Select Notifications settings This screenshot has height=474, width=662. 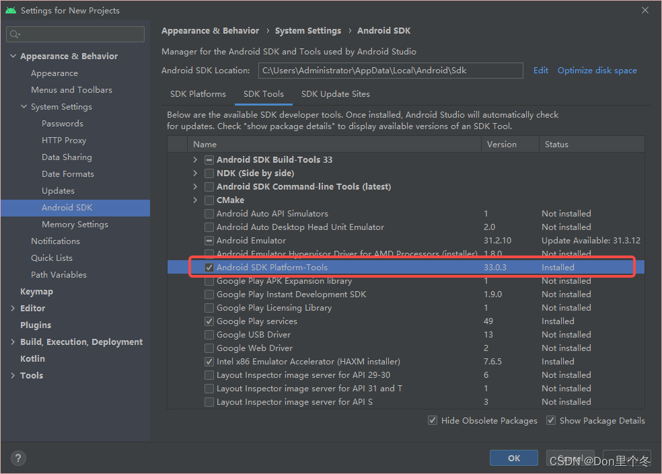pyautogui.click(x=55, y=241)
